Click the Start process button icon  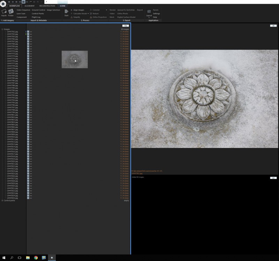tap(66, 12)
